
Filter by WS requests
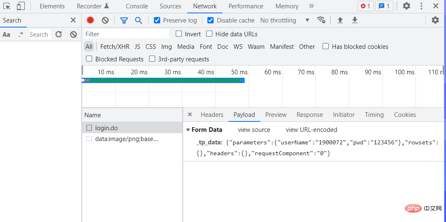coord(238,46)
